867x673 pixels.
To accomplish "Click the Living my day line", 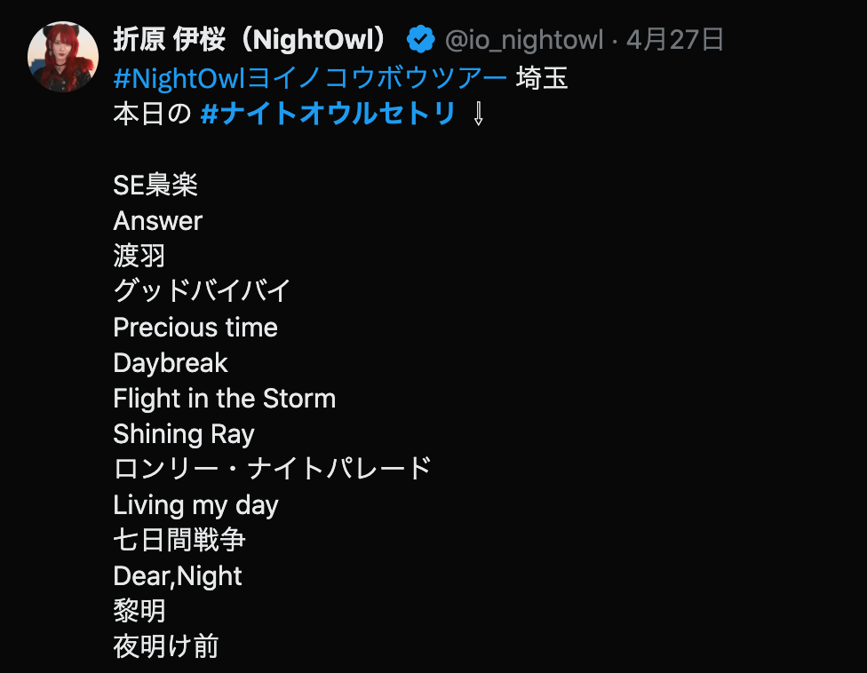I will click(x=195, y=505).
